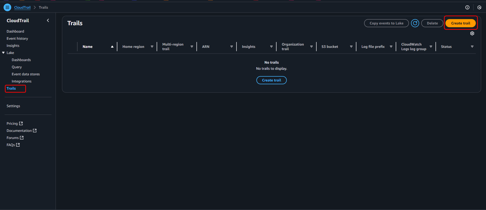Open Dashboard from the sidebar
Viewport: 486px width, 210px height.
pos(15,31)
